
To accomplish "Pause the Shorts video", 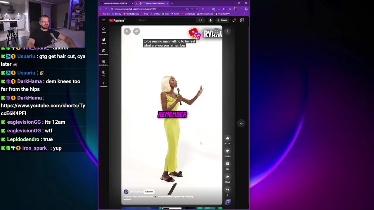I will pos(127,31).
